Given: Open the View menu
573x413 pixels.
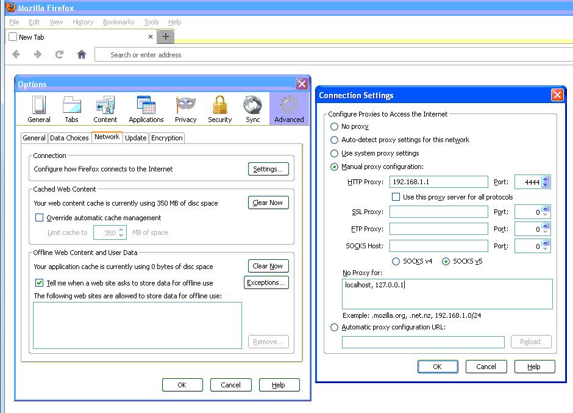Looking at the screenshot, I should click(56, 22).
